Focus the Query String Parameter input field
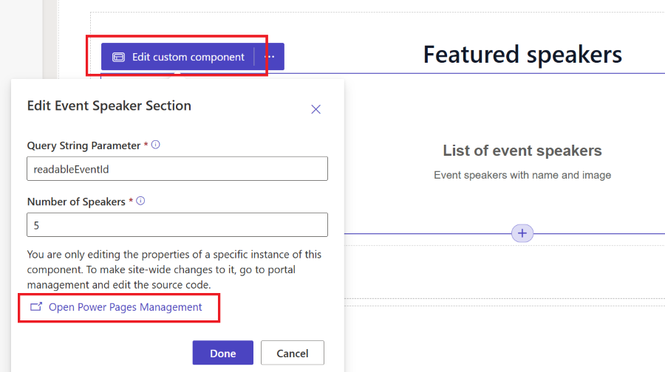665x372 pixels. pyautogui.click(x=177, y=168)
